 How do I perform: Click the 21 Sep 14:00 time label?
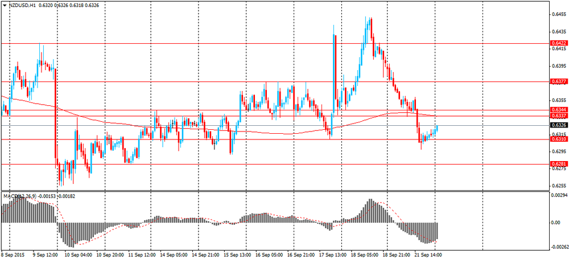pyautogui.click(x=428, y=255)
